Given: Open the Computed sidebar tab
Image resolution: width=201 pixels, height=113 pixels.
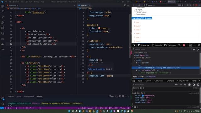Looking at the screenshot, I should coord(159,81).
